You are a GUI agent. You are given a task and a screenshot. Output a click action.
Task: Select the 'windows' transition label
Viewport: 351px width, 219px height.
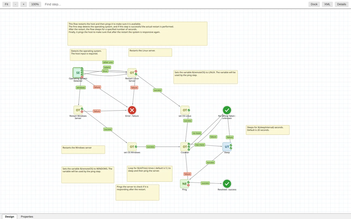[x=81, y=88]
